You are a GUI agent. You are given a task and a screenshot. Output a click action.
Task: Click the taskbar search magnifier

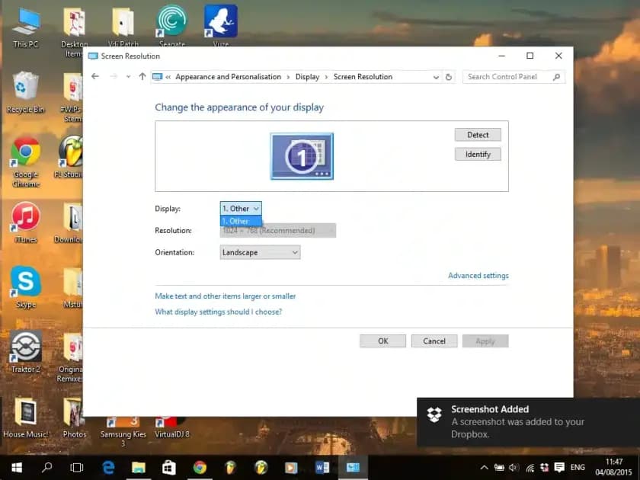(x=47, y=467)
